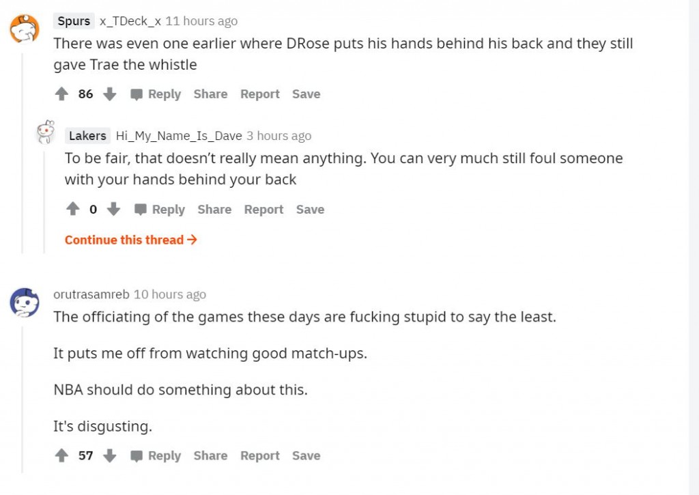Viewport: 699px width, 495px height.
Task: Open x_TDeck_x's user profile
Action: (x=130, y=21)
